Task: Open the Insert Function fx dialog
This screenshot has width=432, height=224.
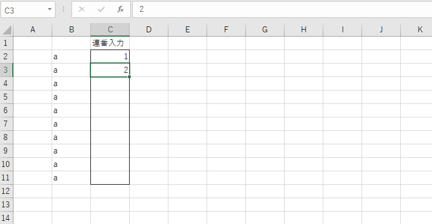Action: pyautogui.click(x=121, y=10)
